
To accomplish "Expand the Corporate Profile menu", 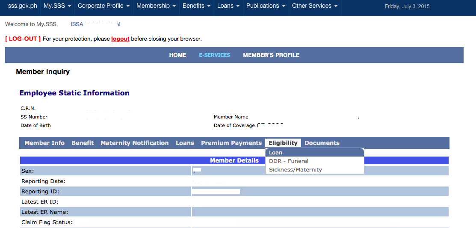I will (x=104, y=6).
